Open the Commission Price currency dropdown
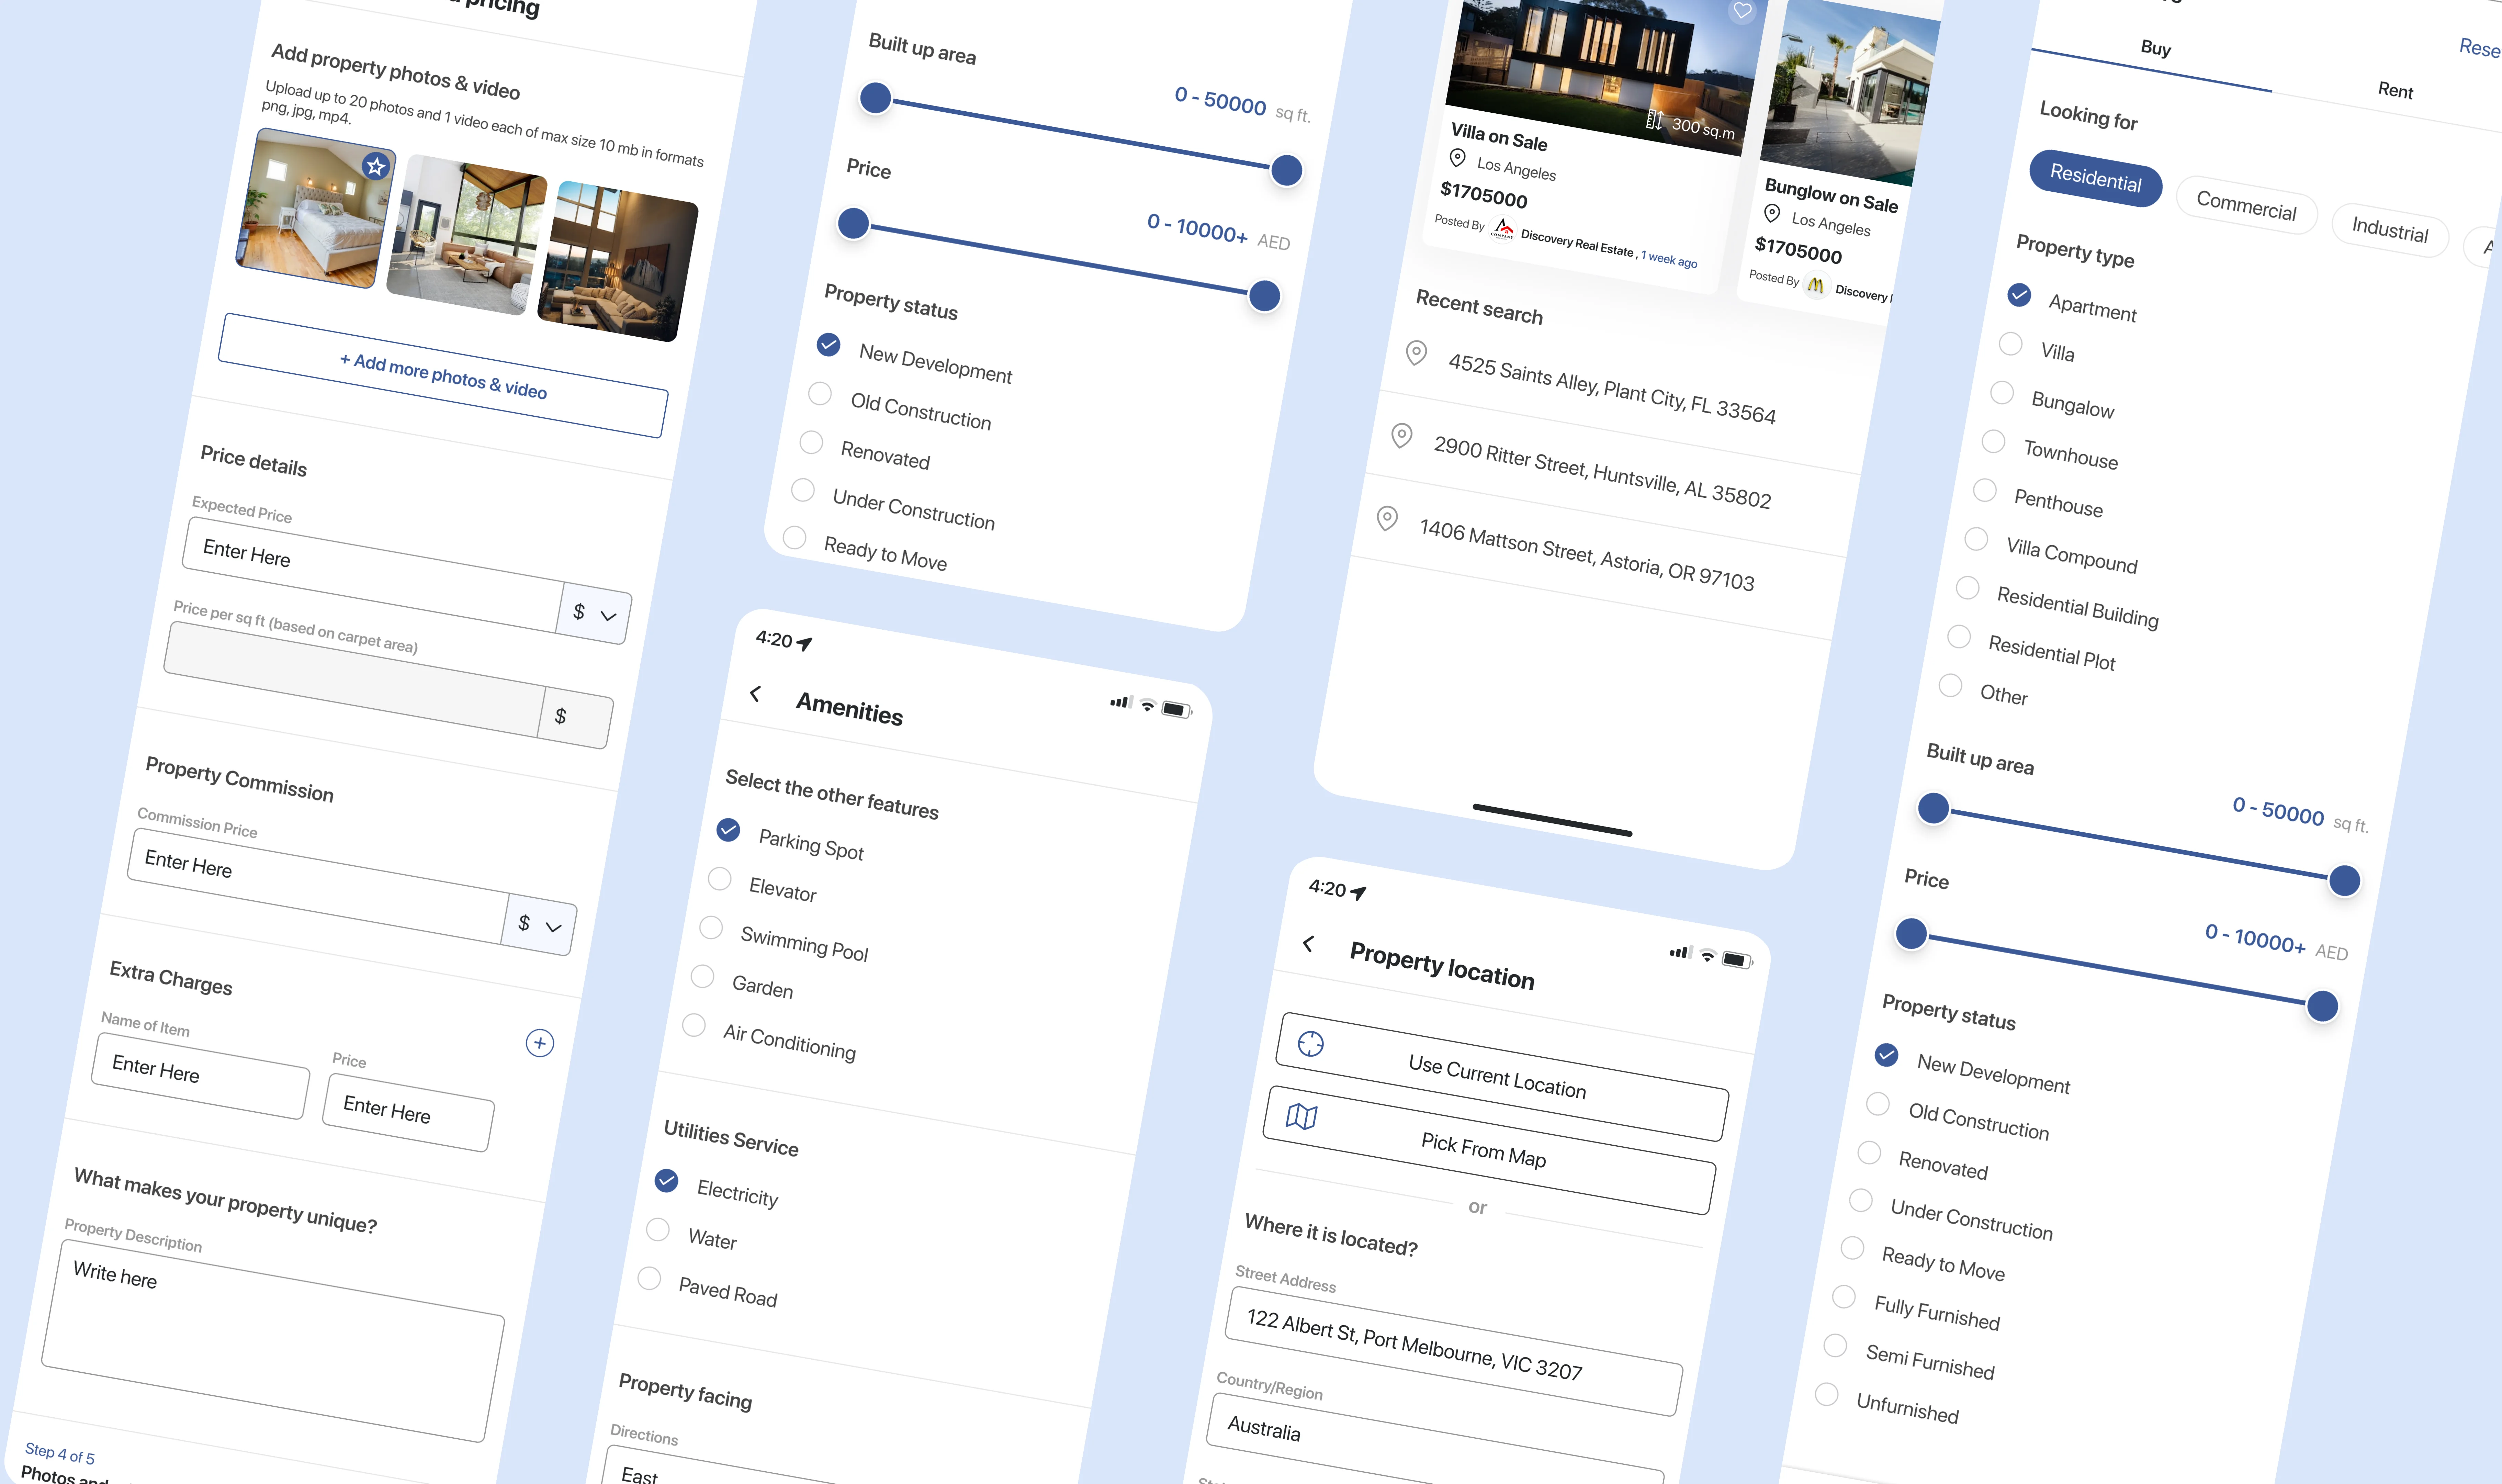 pyautogui.click(x=539, y=924)
